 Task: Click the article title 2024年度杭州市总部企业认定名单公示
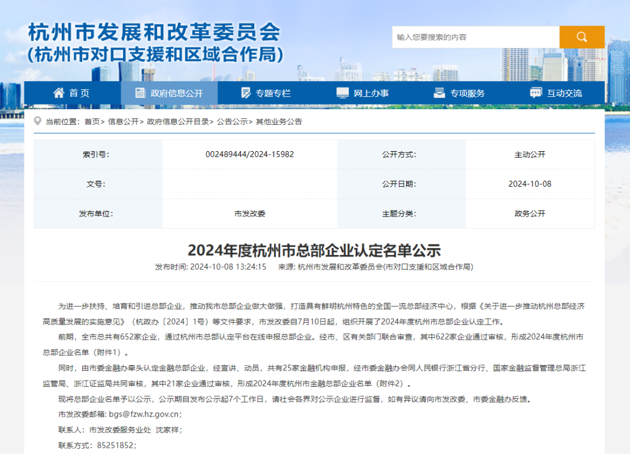click(x=314, y=251)
